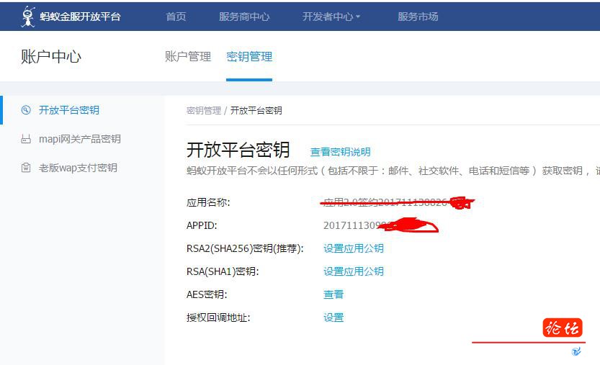The image size is (600, 365).
Task: Click the RSA2(SHA256)密钥(推荐): label
Action: pos(245,248)
